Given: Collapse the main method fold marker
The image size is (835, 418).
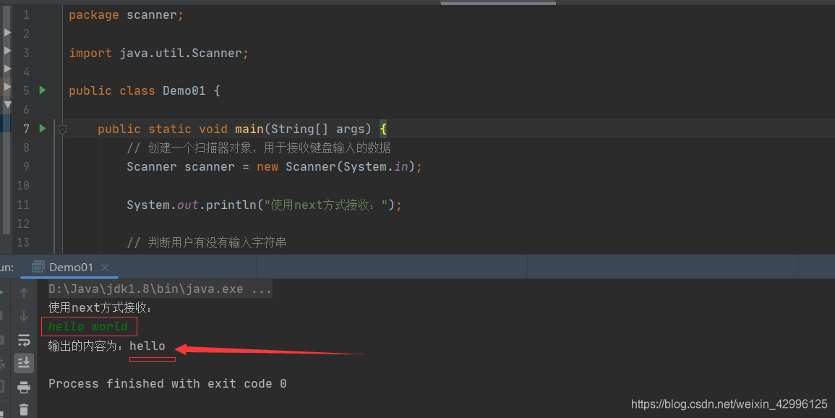Looking at the screenshot, I should tap(62, 129).
